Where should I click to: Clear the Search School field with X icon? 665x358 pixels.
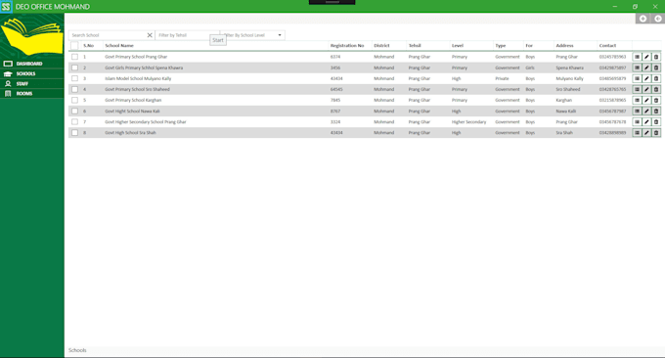click(x=150, y=35)
